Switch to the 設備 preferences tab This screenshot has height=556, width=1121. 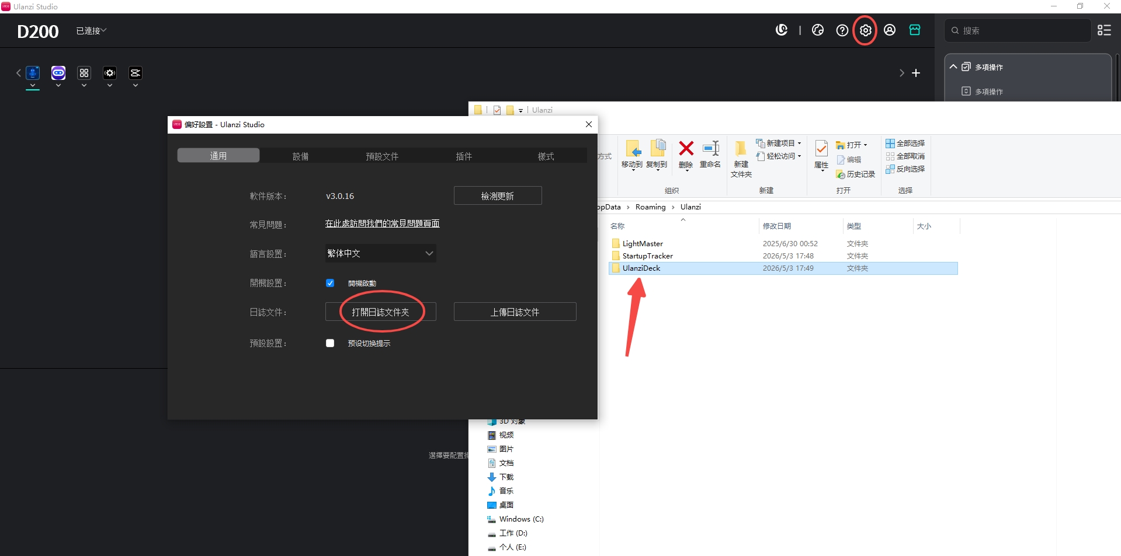tap(300, 155)
